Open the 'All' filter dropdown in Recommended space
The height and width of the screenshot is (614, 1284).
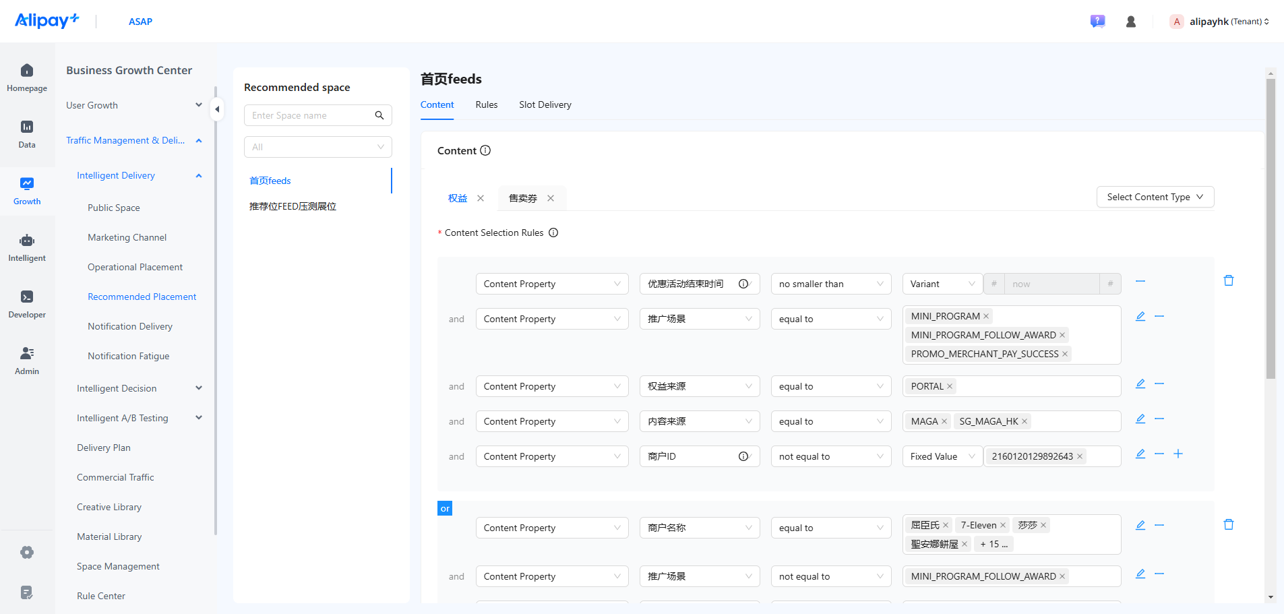318,147
